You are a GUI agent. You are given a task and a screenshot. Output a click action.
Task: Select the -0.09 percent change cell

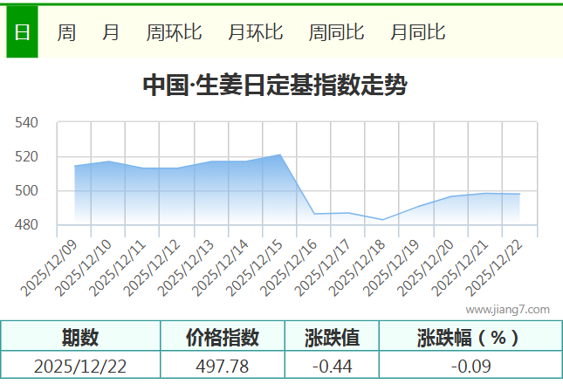468,366
